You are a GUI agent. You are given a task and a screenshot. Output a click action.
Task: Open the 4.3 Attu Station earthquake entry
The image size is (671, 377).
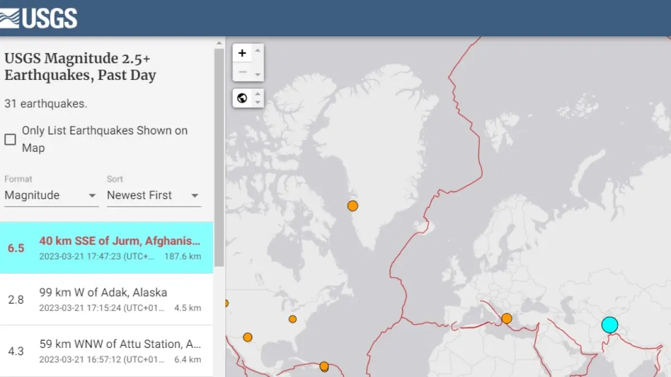pyautogui.click(x=106, y=351)
